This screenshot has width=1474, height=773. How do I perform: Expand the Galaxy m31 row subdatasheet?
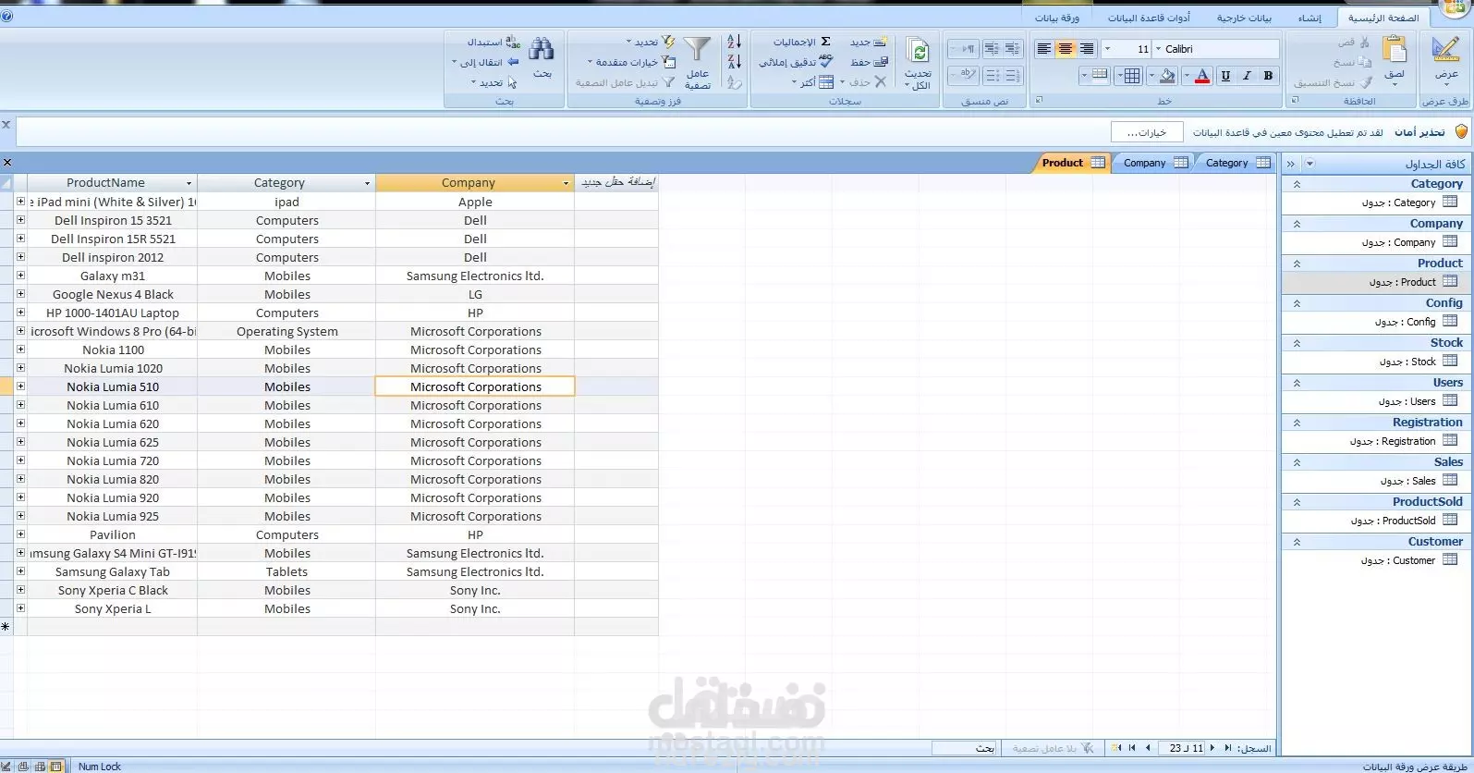pyautogui.click(x=20, y=276)
